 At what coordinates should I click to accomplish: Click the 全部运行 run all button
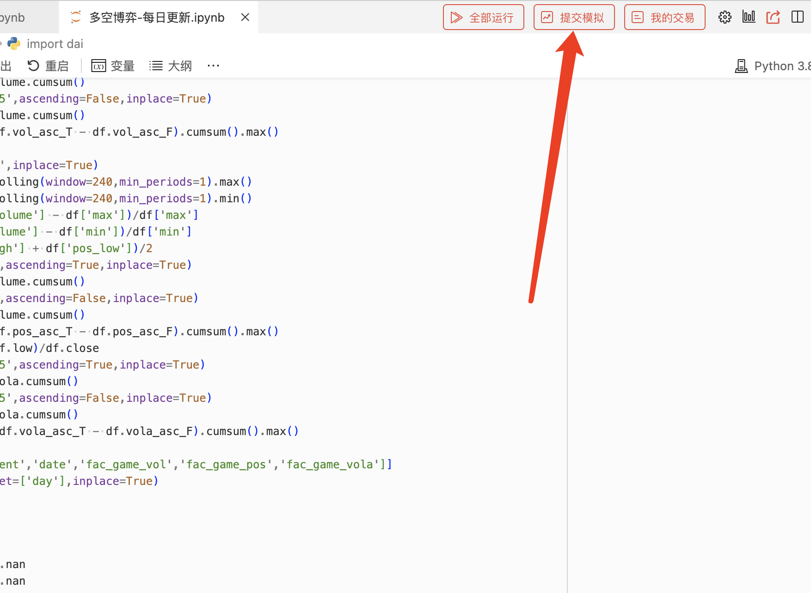point(483,18)
